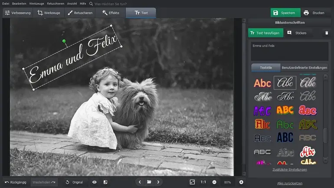Click the green rotation handle of text box

(64, 41)
